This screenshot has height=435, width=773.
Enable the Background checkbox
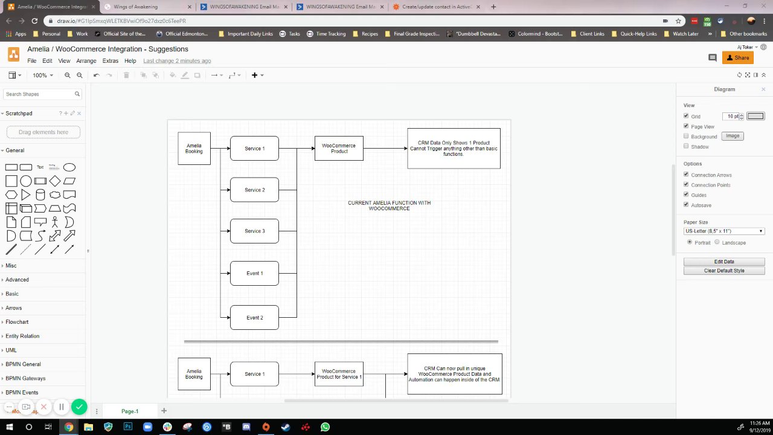click(x=686, y=137)
